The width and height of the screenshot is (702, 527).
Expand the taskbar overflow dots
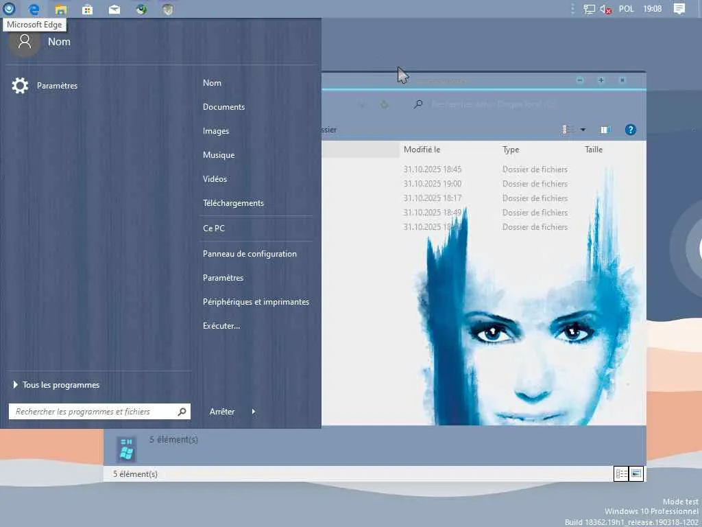click(x=572, y=9)
